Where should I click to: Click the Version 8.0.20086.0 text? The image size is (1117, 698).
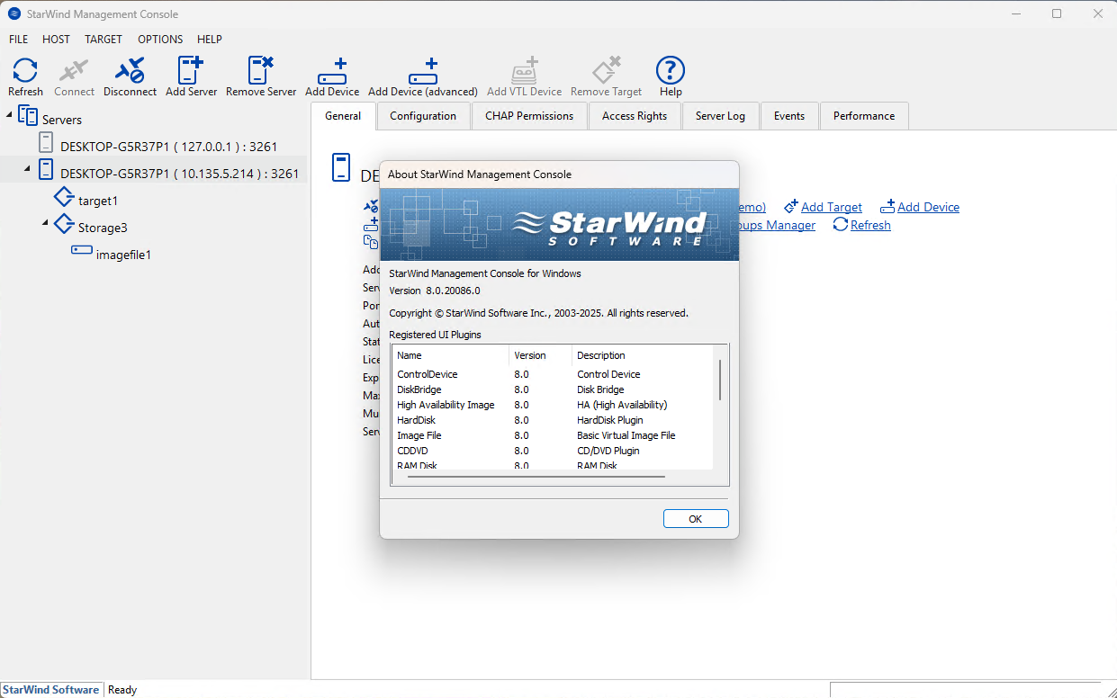[435, 291]
